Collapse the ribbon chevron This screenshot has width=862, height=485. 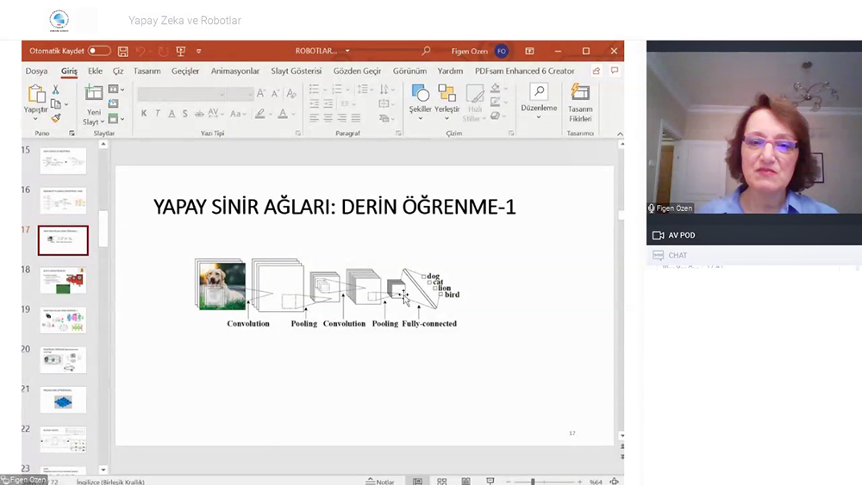pyautogui.click(x=620, y=134)
